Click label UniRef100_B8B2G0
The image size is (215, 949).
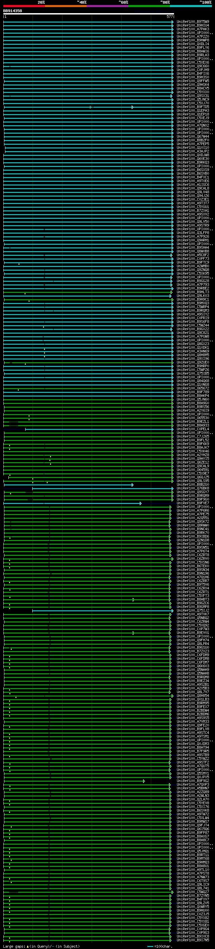(x=193, y=485)
